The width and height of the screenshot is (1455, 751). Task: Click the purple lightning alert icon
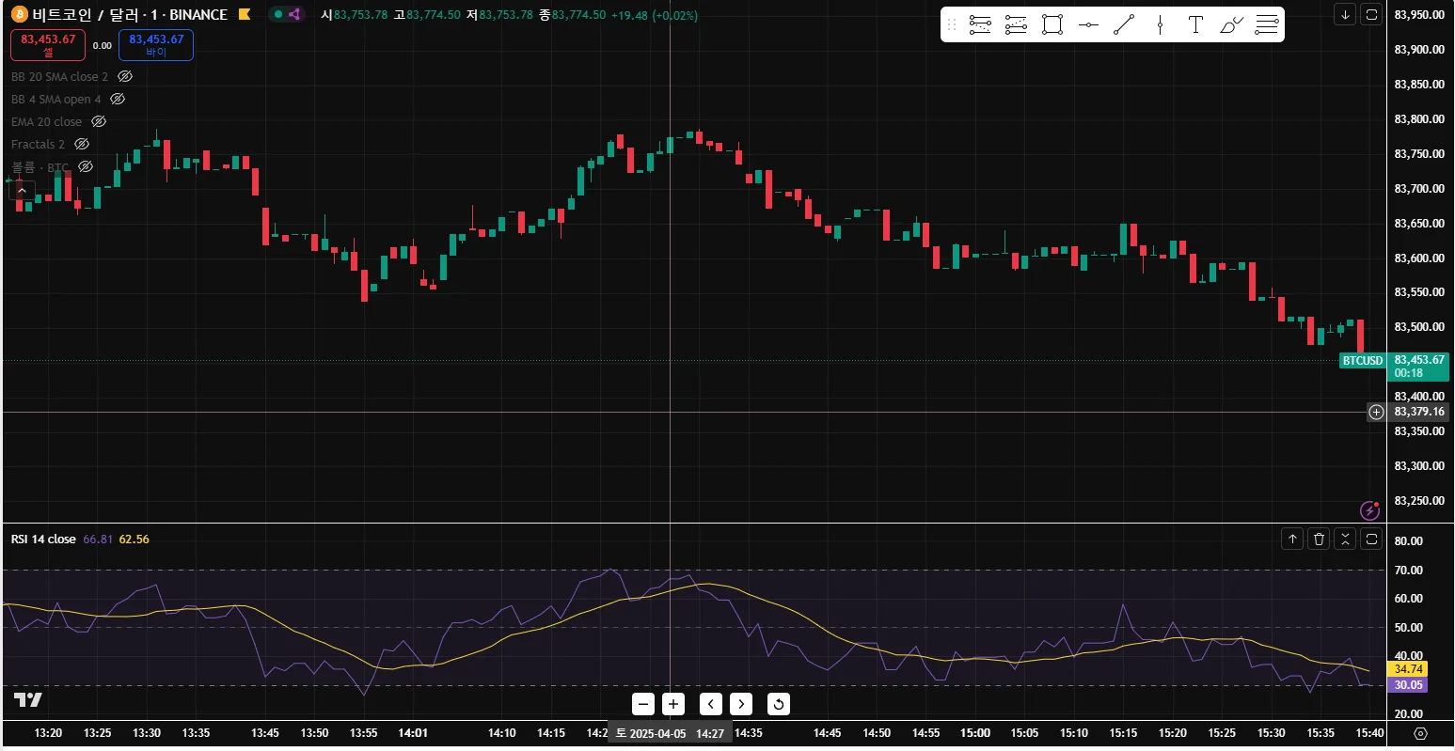[x=1370, y=510]
